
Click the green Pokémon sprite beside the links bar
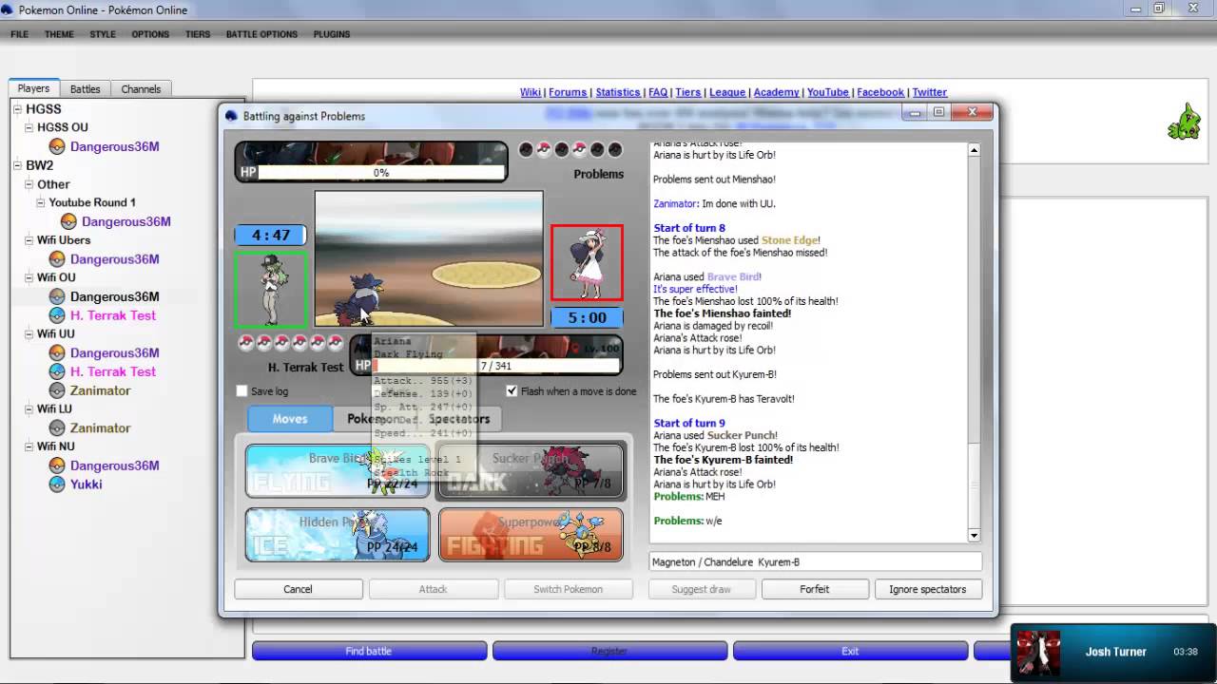coord(1185,123)
